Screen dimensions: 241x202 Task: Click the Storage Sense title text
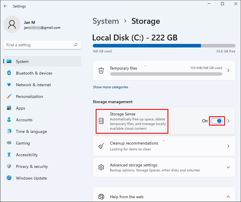(x=123, y=114)
